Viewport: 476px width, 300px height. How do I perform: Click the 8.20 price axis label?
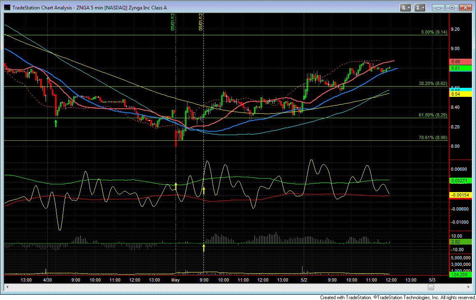click(x=455, y=127)
